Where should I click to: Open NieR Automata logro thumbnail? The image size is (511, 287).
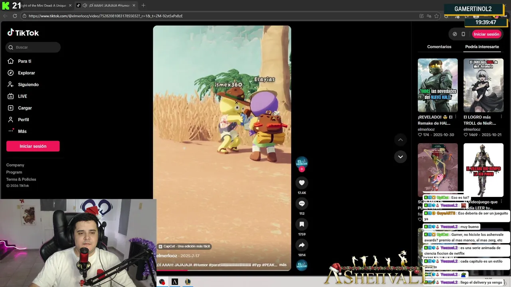pos(483,85)
